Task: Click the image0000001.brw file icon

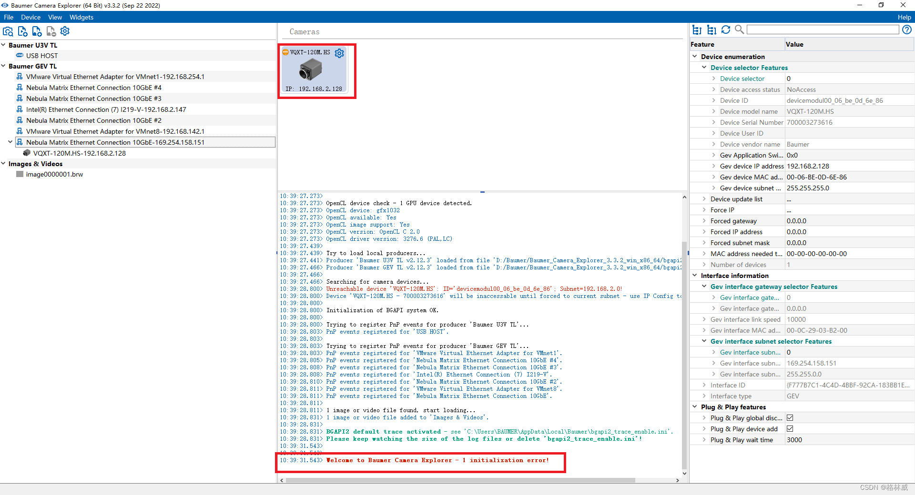Action: [x=20, y=174]
